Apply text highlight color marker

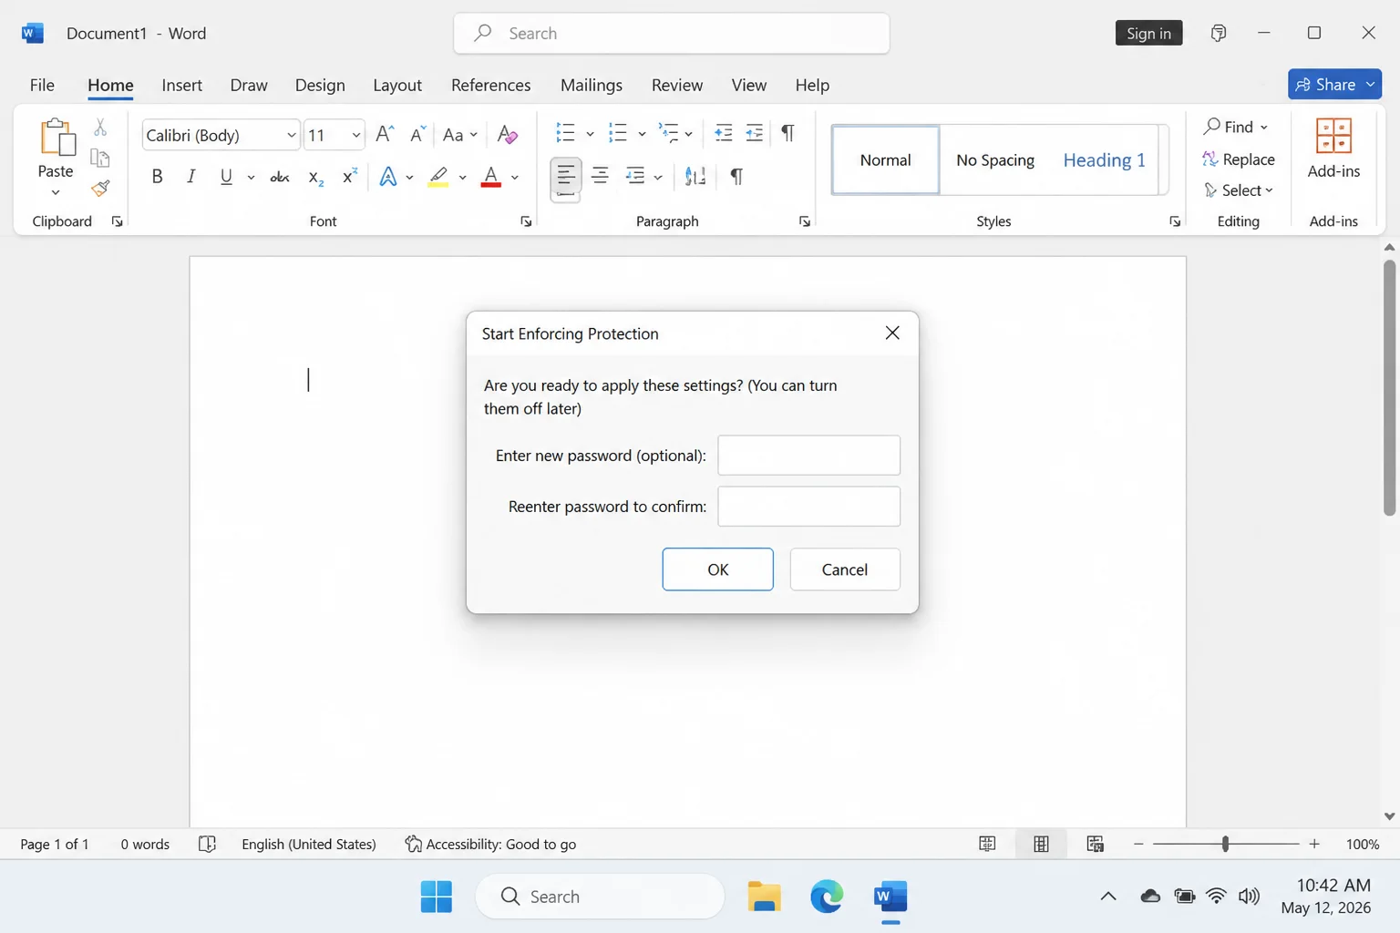click(438, 177)
